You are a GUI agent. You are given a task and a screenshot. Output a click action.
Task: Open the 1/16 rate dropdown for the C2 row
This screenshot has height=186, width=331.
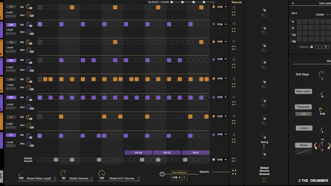point(222,7)
